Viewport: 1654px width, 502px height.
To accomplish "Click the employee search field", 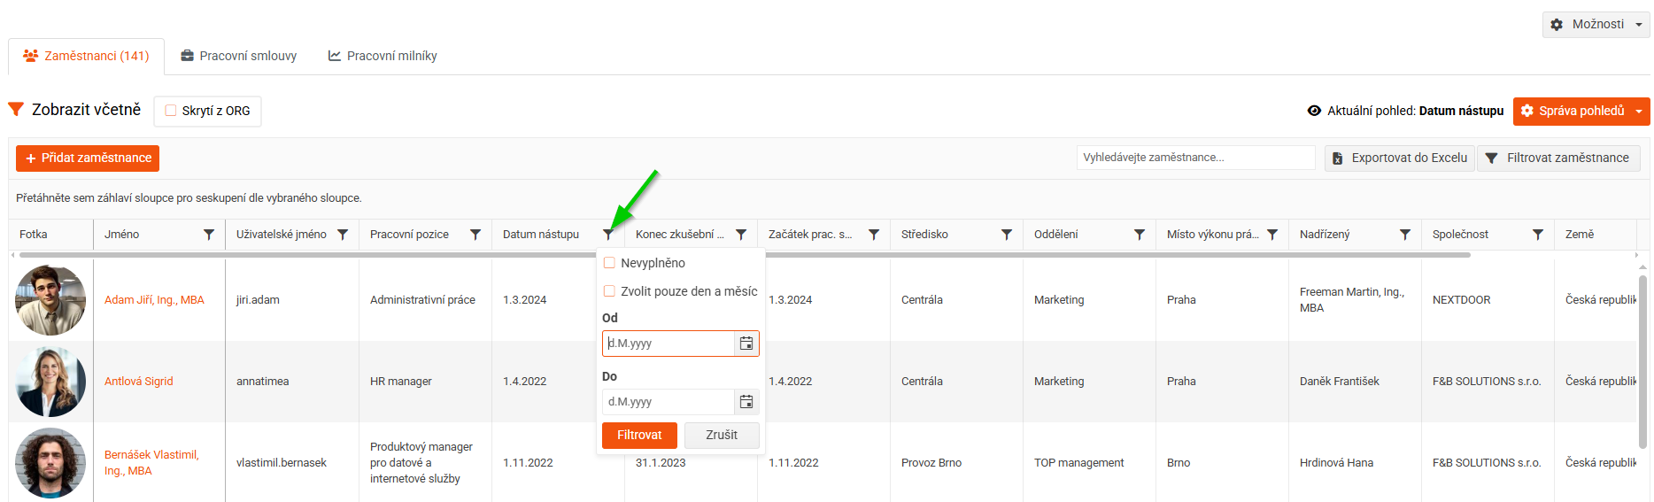I will pyautogui.click(x=1196, y=158).
